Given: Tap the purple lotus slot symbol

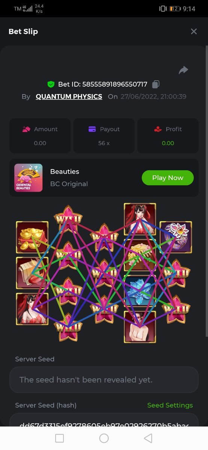Looking at the screenshot, I should tap(176, 237).
